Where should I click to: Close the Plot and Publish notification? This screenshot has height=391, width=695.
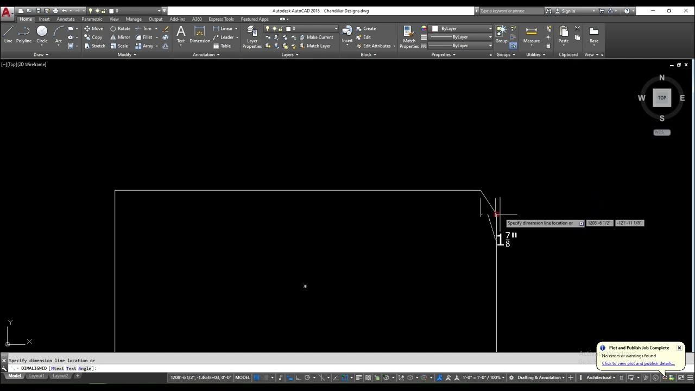pos(679,348)
